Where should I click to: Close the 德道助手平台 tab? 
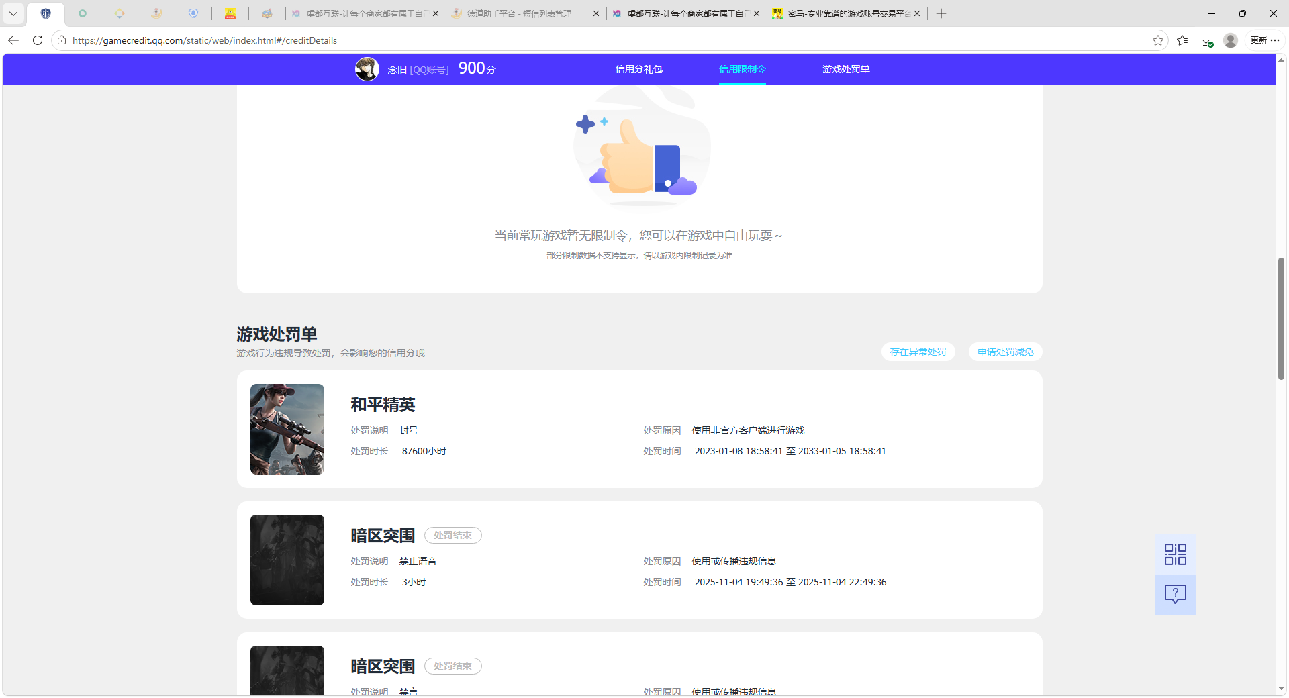[x=595, y=13]
